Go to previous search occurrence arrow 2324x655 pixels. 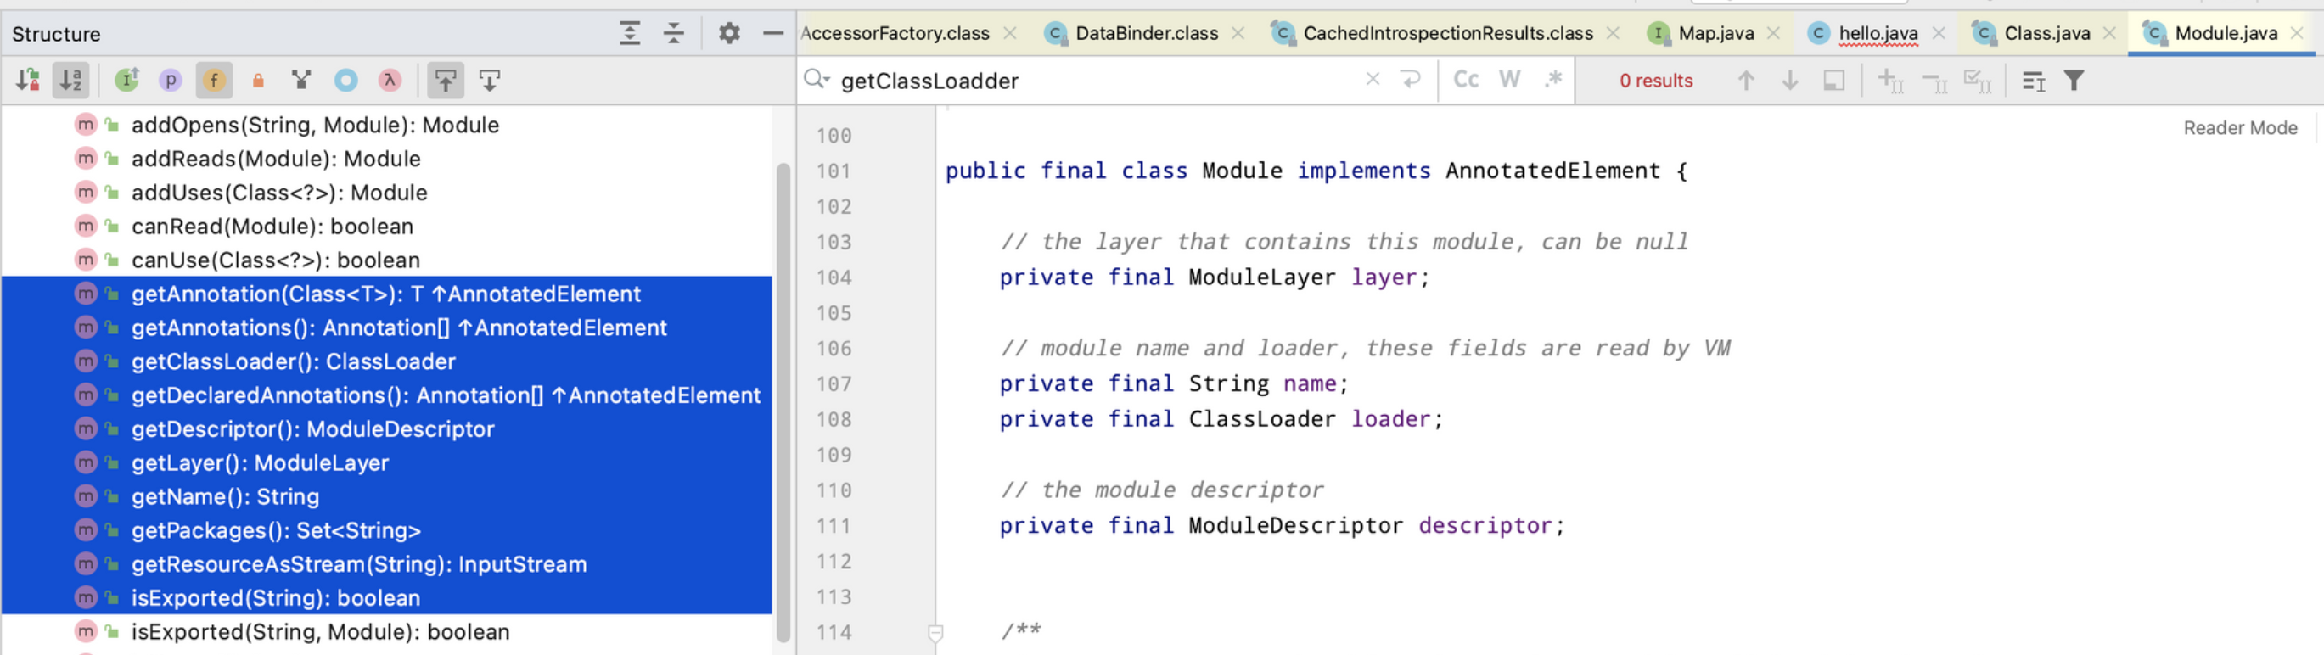click(1747, 81)
